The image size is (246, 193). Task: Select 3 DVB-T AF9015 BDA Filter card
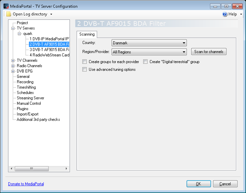49,50
